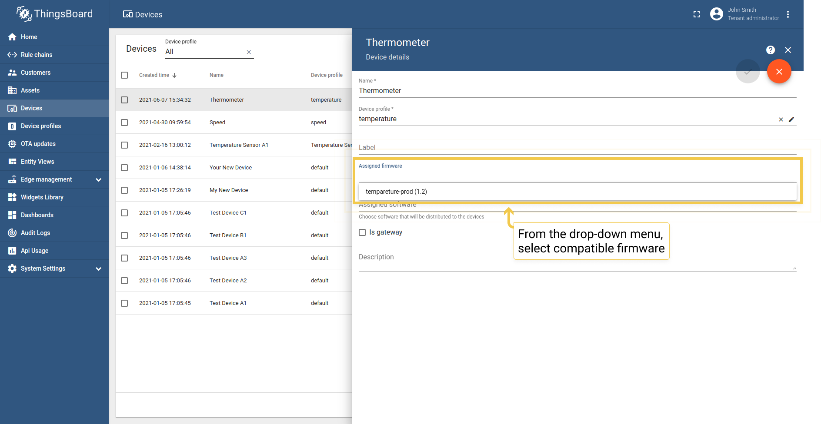Click the fullscreen toggle icon

pos(697,14)
